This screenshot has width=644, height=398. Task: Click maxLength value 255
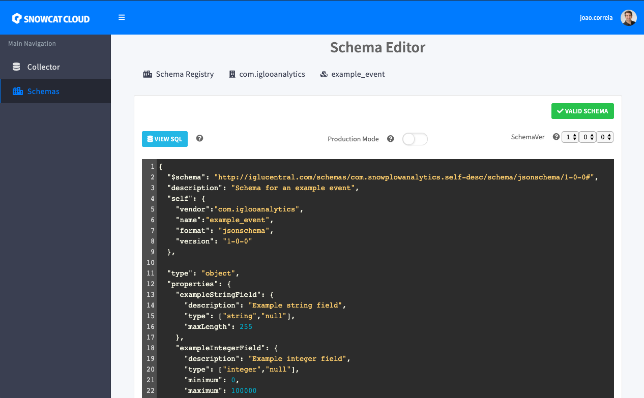(x=246, y=326)
